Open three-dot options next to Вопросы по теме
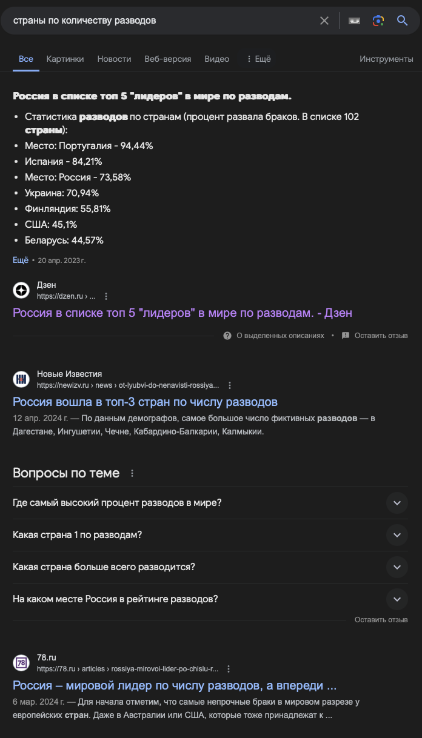 [132, 473]
